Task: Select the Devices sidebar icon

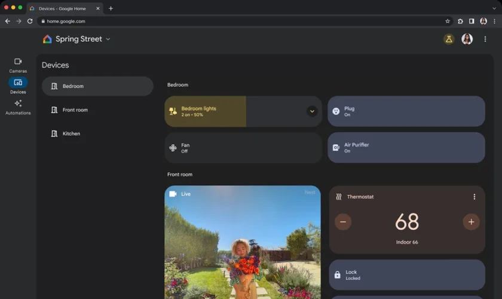Action: tap(18, 83)
